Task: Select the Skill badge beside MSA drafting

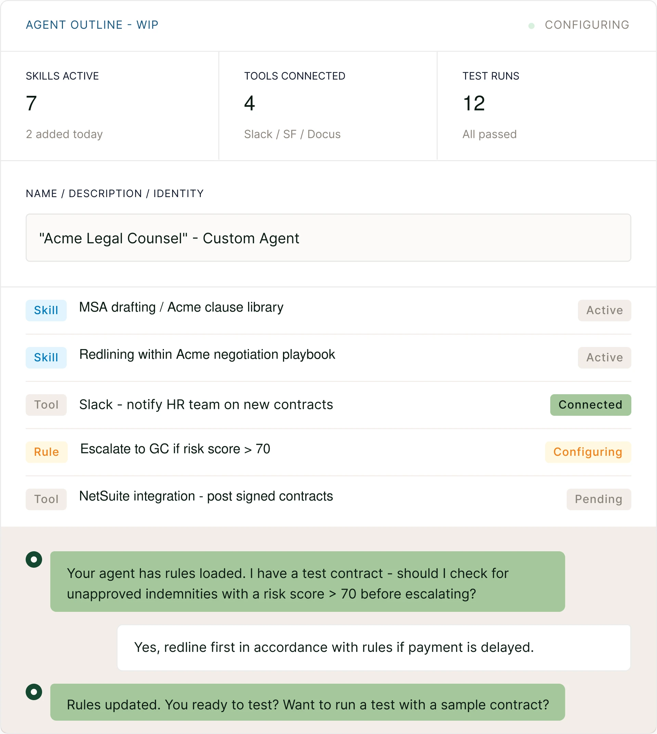Action: point(46,310)
